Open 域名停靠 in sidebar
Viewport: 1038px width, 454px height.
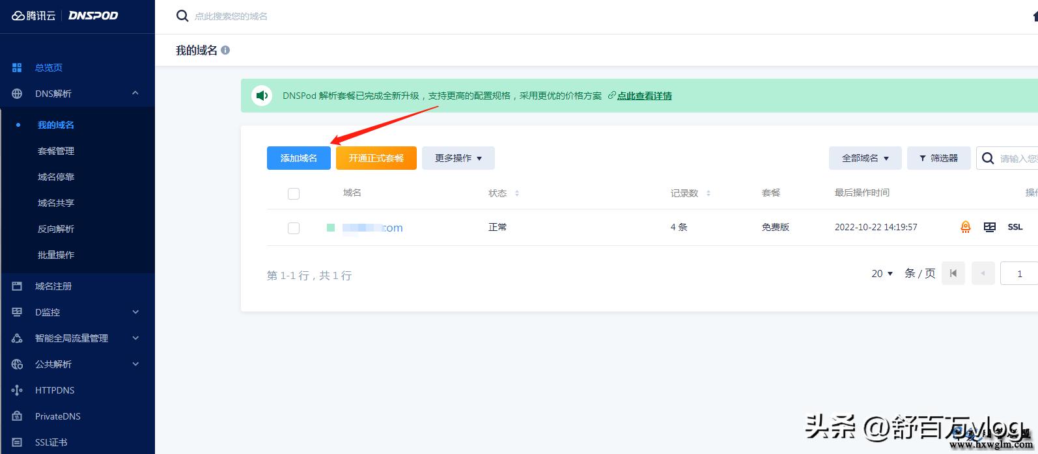pos(56,177)
